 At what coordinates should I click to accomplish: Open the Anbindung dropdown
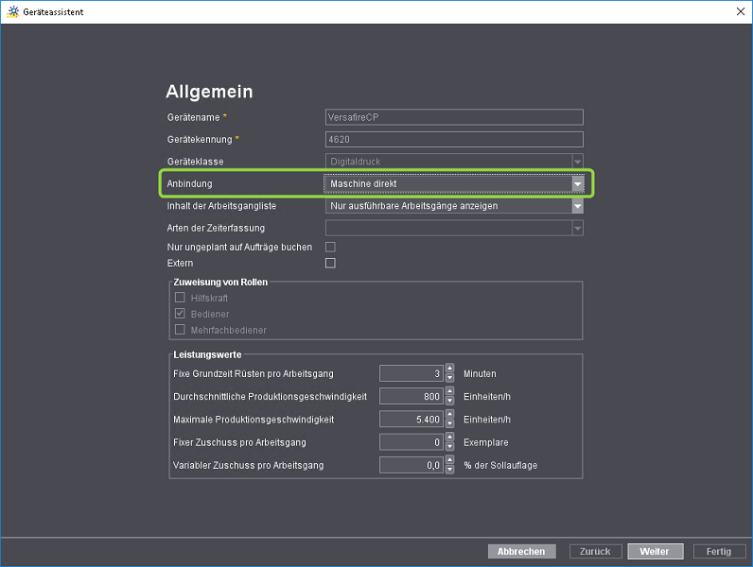pos(577,183)
